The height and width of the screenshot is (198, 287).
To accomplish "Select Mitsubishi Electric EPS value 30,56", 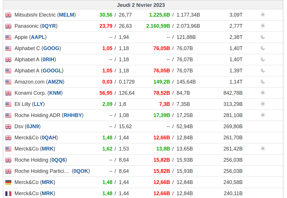I will (x=106, y=15).
